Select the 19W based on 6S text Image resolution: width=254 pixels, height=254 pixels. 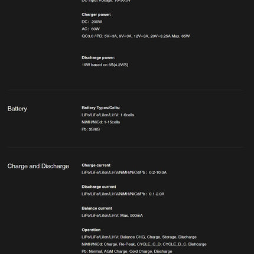click(105, 65)
